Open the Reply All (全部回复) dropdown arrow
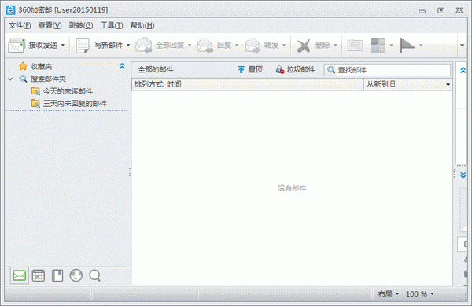The width and height of the screenshot is (472, 306). [190, 46]
